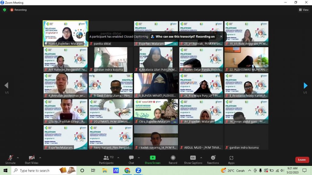Select 6_Anatasia Utari Putri video tile
312x175 pixels.
[156, 59]
